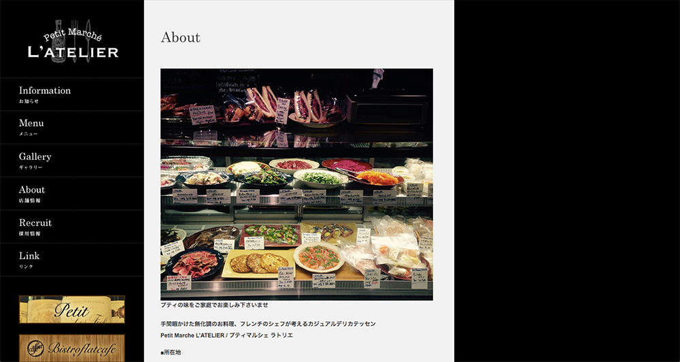Click the ■所在地 section heading
Image resolution: width=680 pixels, height=362 pixels.
(x=171, y=352)
